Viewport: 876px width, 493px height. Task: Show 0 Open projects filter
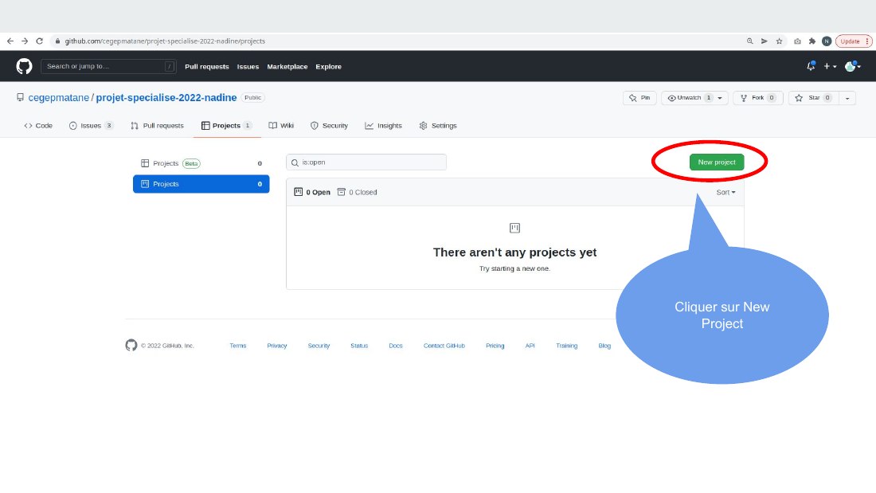(312, 192)
